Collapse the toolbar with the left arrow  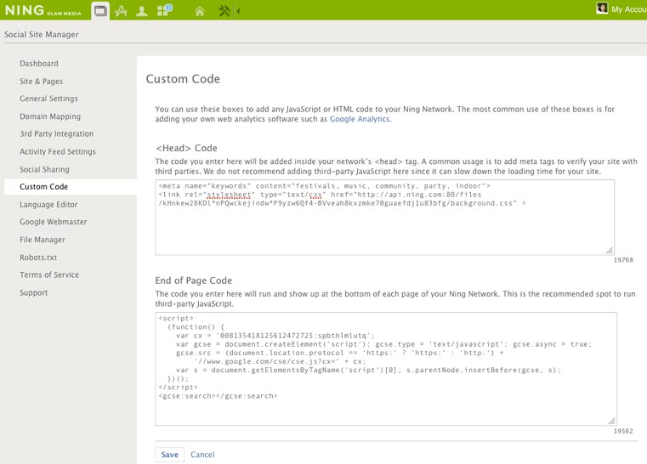click(x=238, y=11)
